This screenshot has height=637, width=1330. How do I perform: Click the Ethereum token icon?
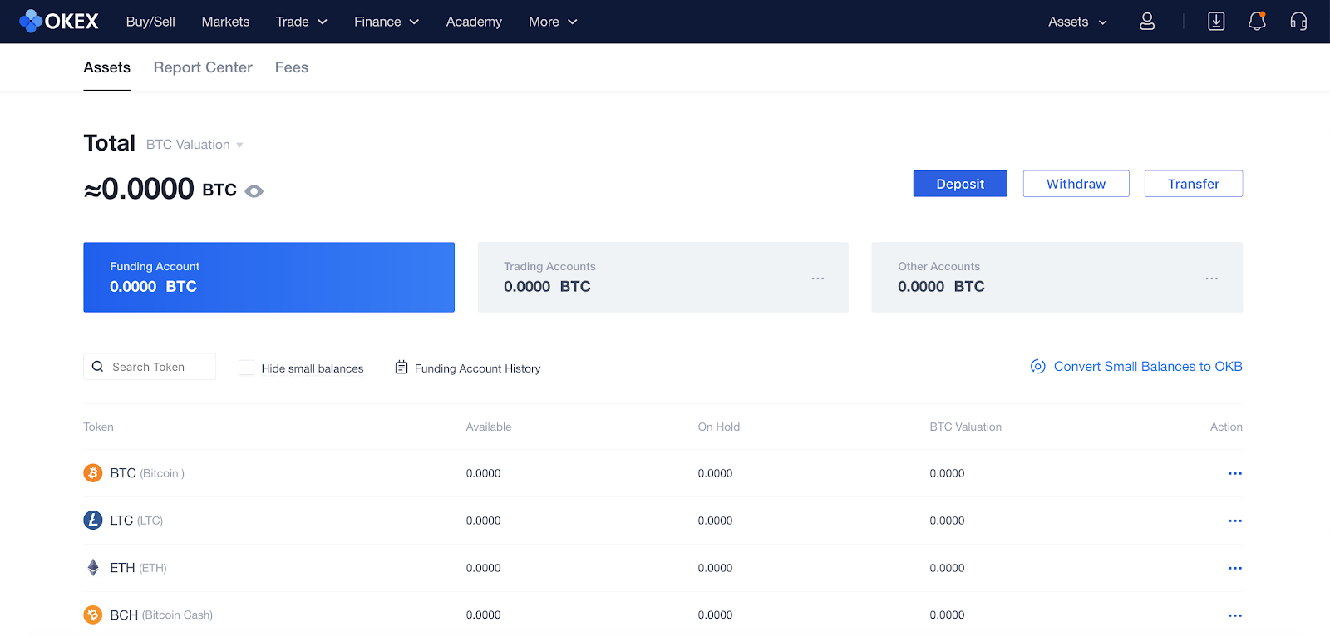click(x=93, y=568)
